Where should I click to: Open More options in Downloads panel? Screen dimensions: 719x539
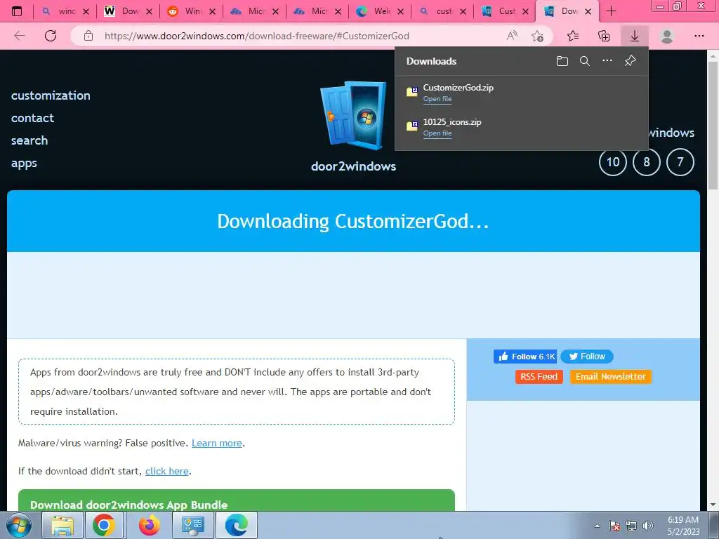pos(607,60)
